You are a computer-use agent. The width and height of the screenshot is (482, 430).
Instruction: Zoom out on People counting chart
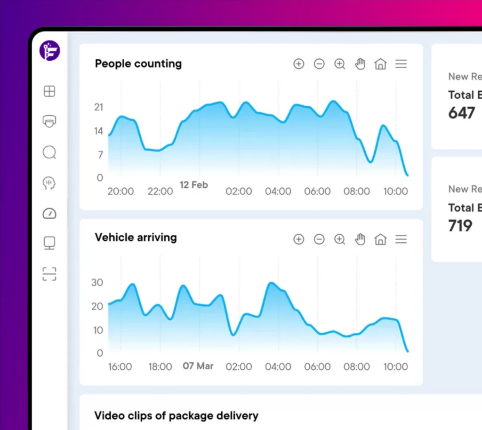pyautogui.click(x=319, y=64)
